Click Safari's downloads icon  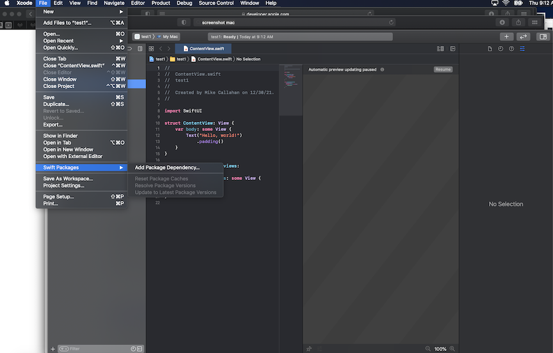click(502, 22)
